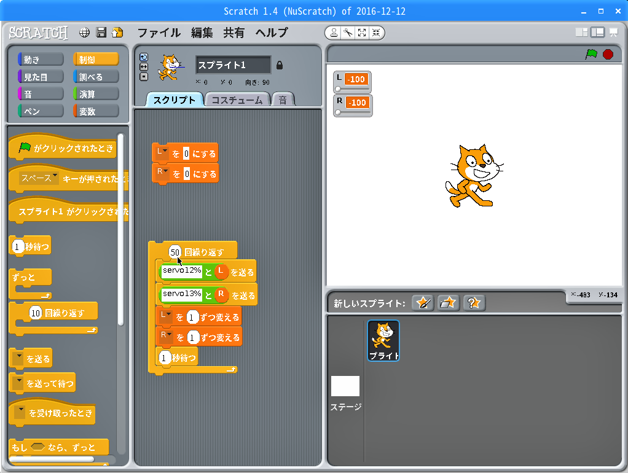The height and width of the screenshot is (473, 628).
Task: Click the lock icon beside the sprite name
Action: coord(280,65)
